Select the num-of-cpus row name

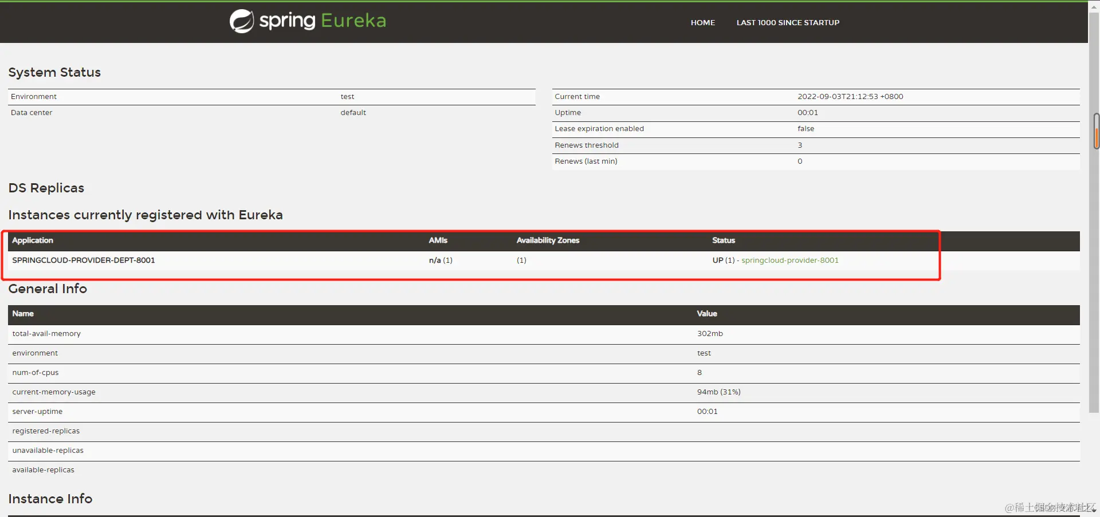point(36,373)
